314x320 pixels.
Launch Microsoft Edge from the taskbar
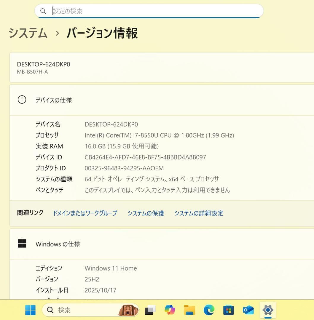(x=209, y=310)
